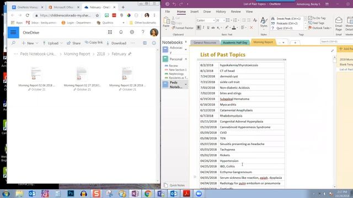Click Copy link in OneDrive

(x=94, y=42)
